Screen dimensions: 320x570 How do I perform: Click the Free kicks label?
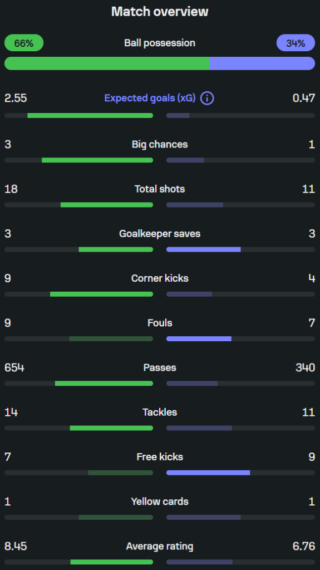pyautogui.click(x=160, y=457)
